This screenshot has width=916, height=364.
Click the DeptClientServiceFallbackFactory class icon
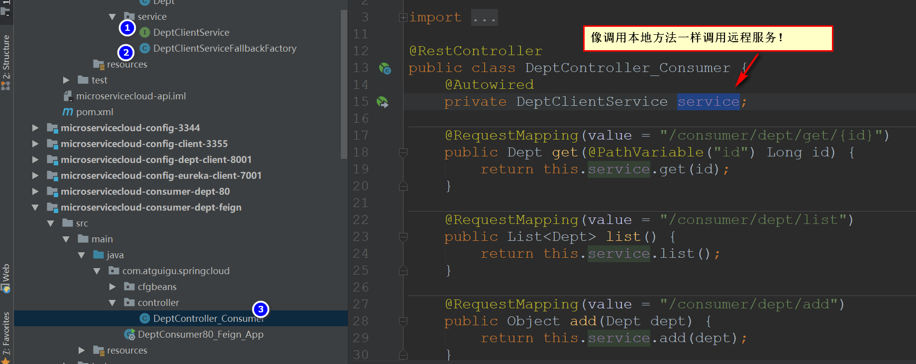pos(145,48)
